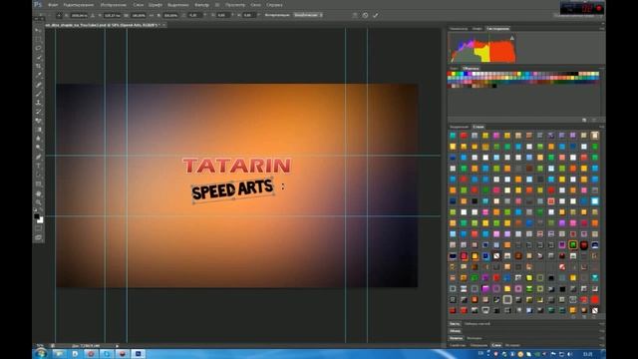Toggle Quick Mask mode in the toolbar

pyautogui.click(x=38, y=228)
